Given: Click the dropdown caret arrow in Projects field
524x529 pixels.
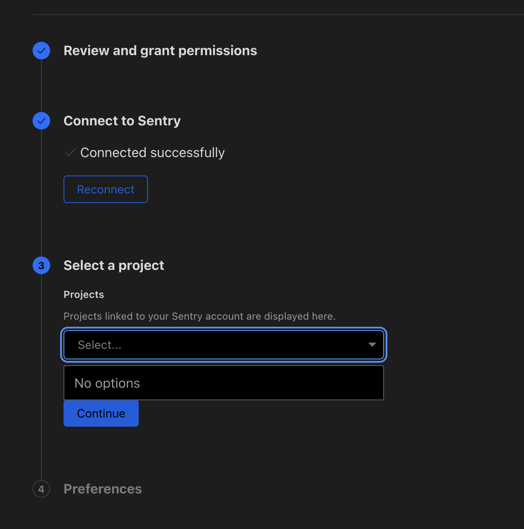Looking at the screenshot, I should (x=372, y=345).
